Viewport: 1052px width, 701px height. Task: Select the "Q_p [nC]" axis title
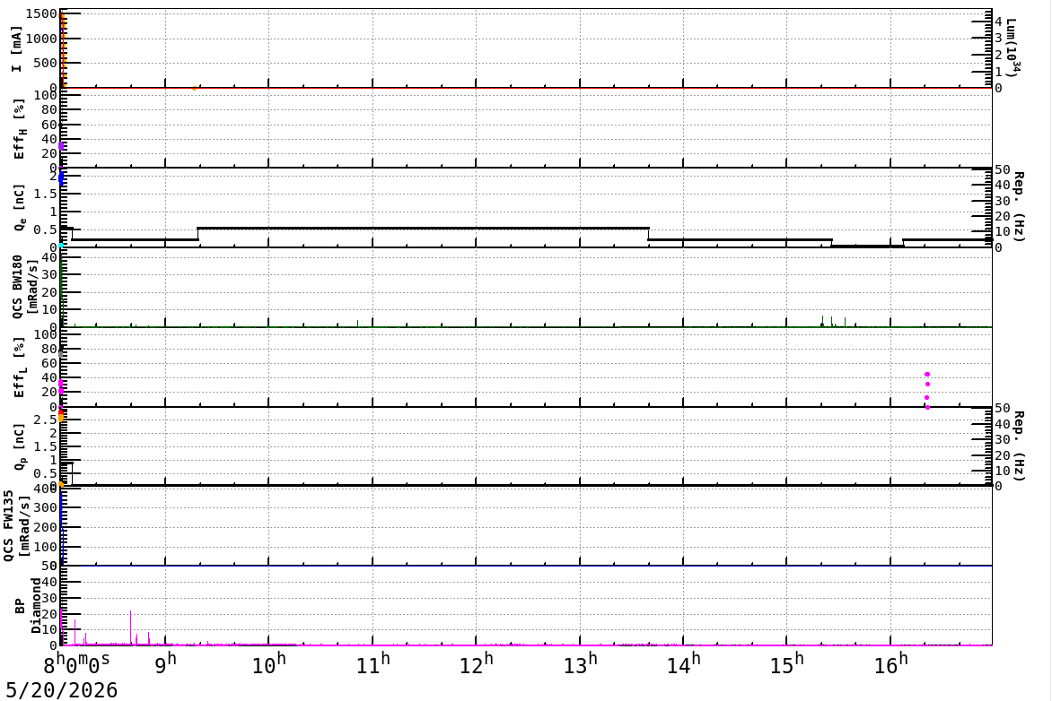(19, 446)
